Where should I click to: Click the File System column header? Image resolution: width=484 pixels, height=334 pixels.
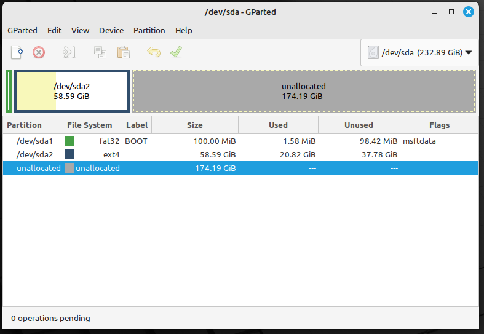click(x=90, y=125)
